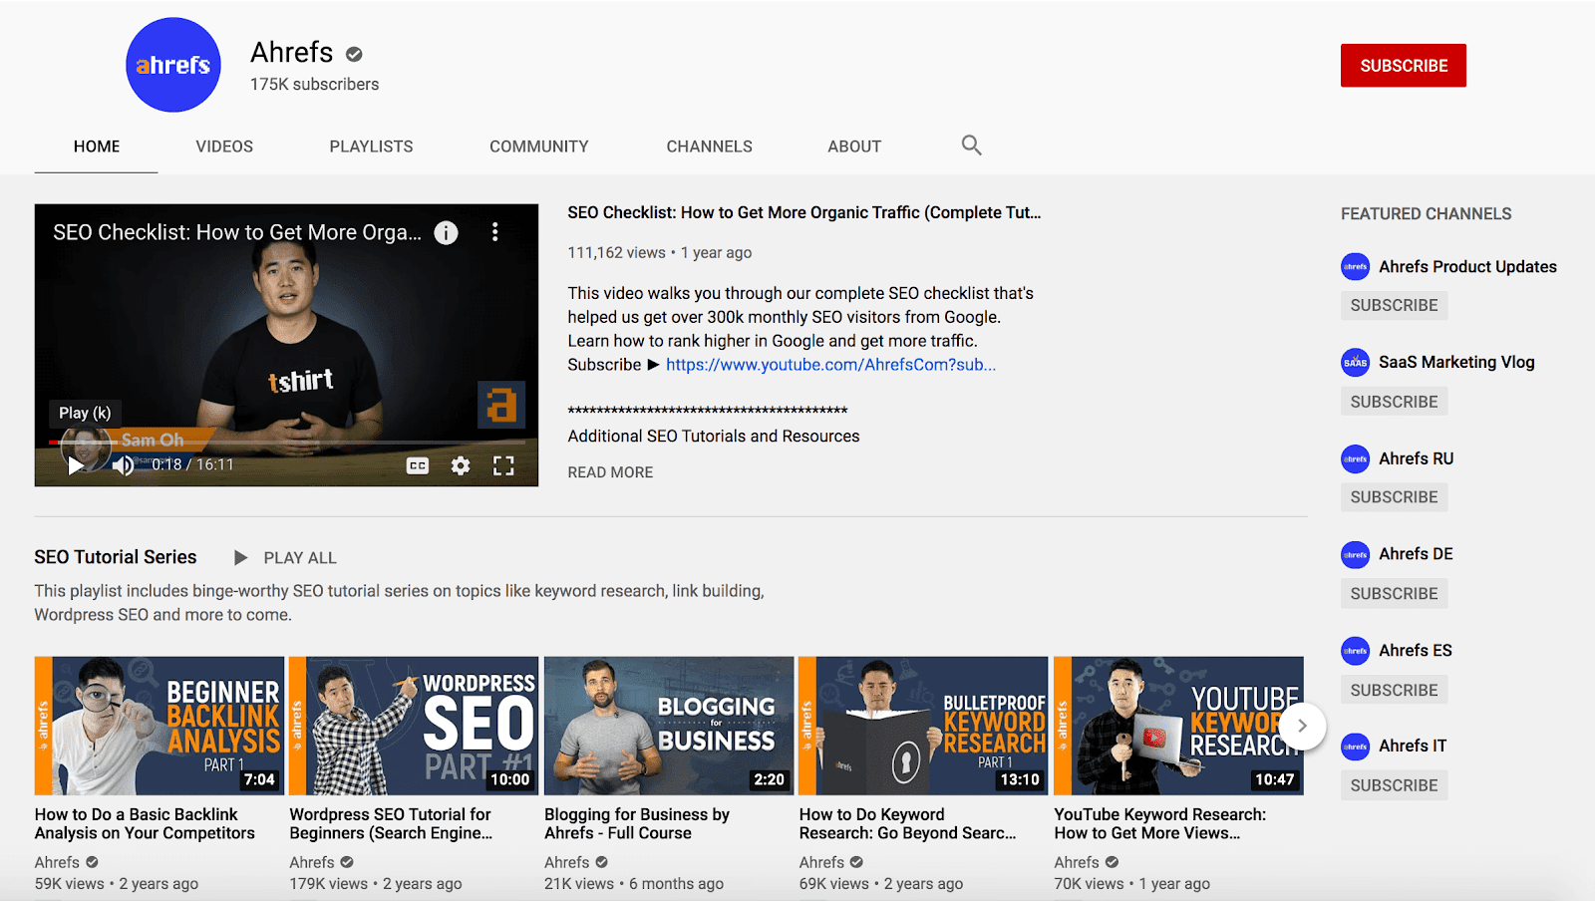Click the Play All triangle icon
This screenshot has height=901, width=1595.
point(240,558)
